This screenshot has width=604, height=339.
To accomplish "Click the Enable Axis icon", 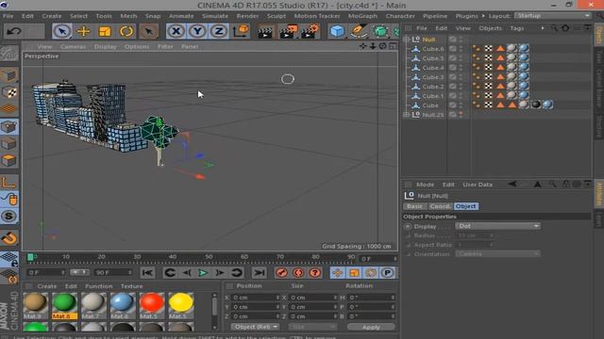I will pyautogui.click(x=8, y=182).
